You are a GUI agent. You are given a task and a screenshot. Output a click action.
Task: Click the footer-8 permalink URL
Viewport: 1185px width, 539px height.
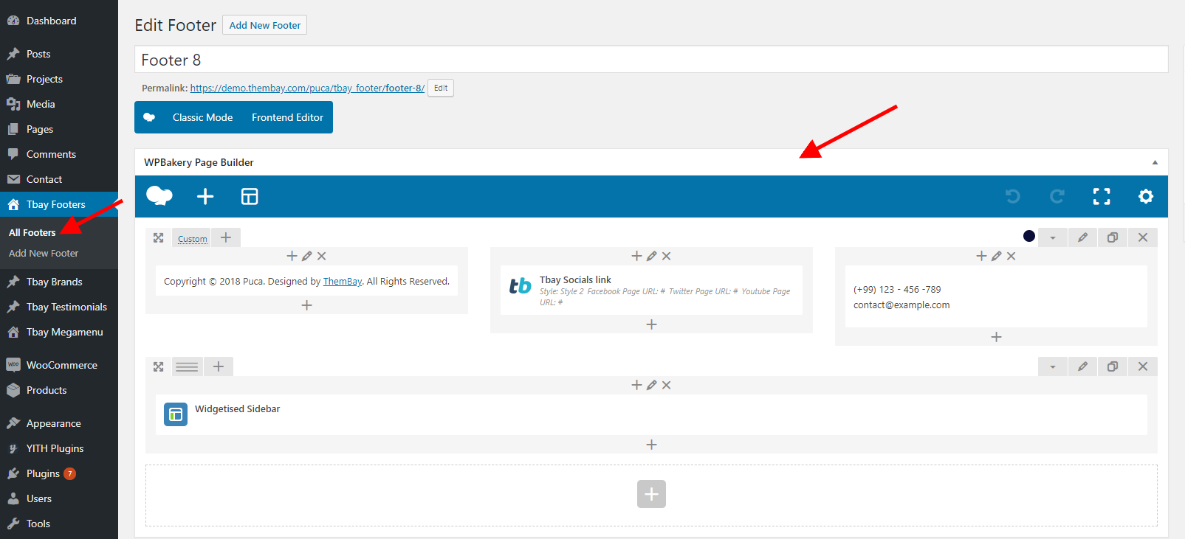coord(307,88)
